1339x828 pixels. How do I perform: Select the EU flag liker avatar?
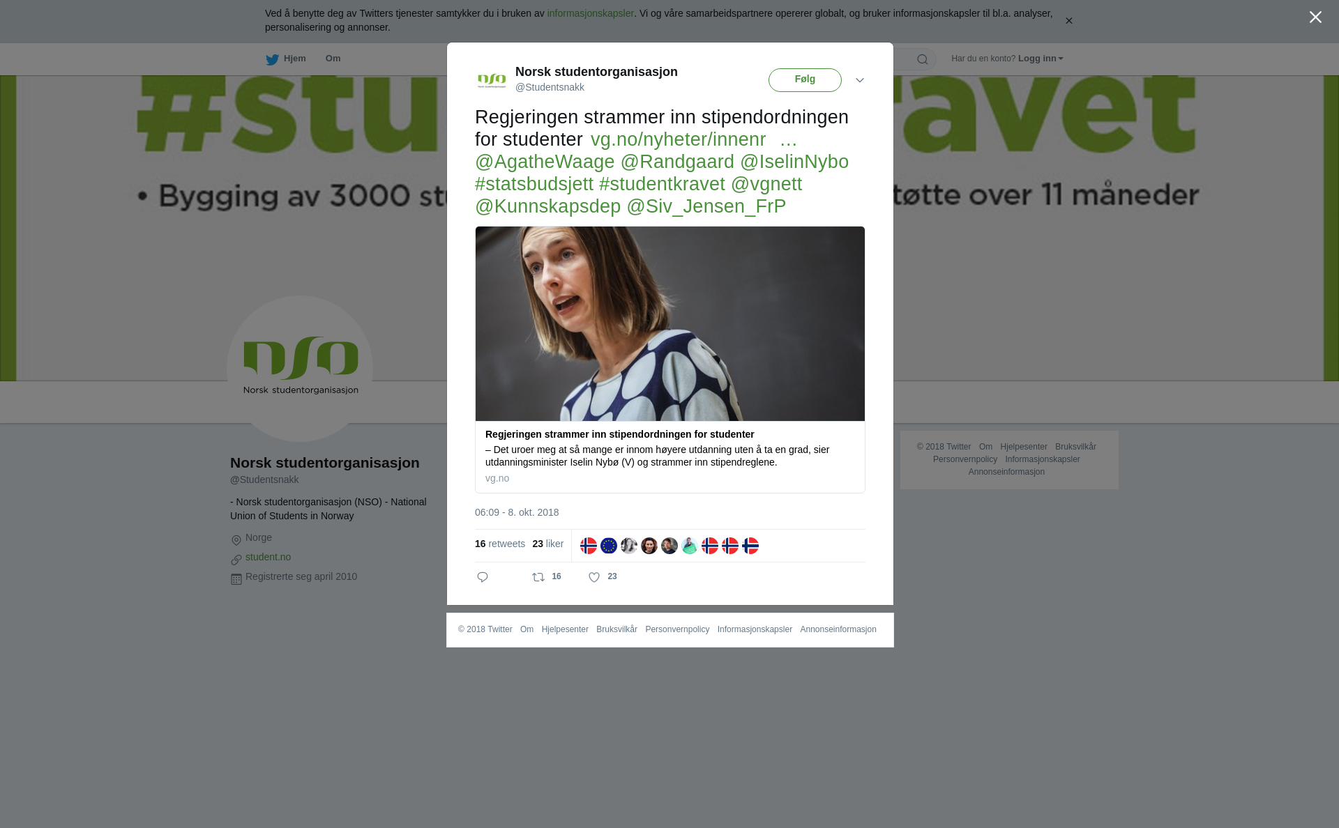(609, 546)
